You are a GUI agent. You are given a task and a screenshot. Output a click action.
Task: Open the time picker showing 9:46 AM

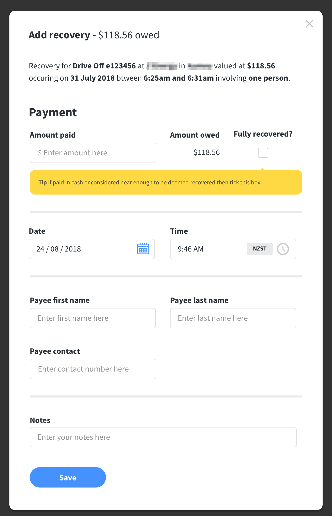click(203, 249)
